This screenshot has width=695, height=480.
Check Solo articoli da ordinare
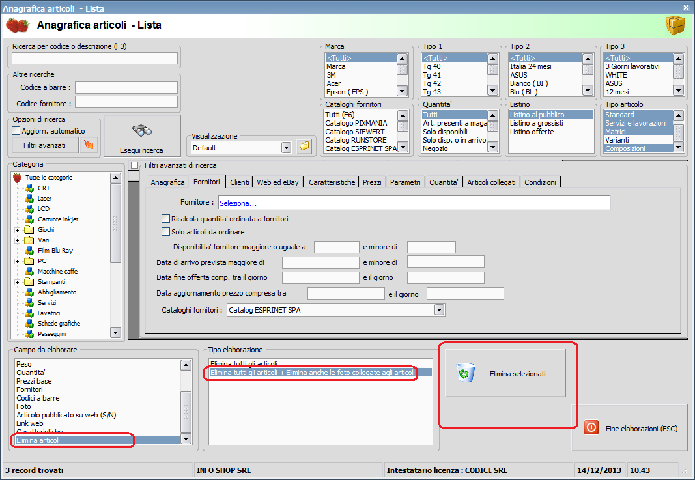coord(165,232)
